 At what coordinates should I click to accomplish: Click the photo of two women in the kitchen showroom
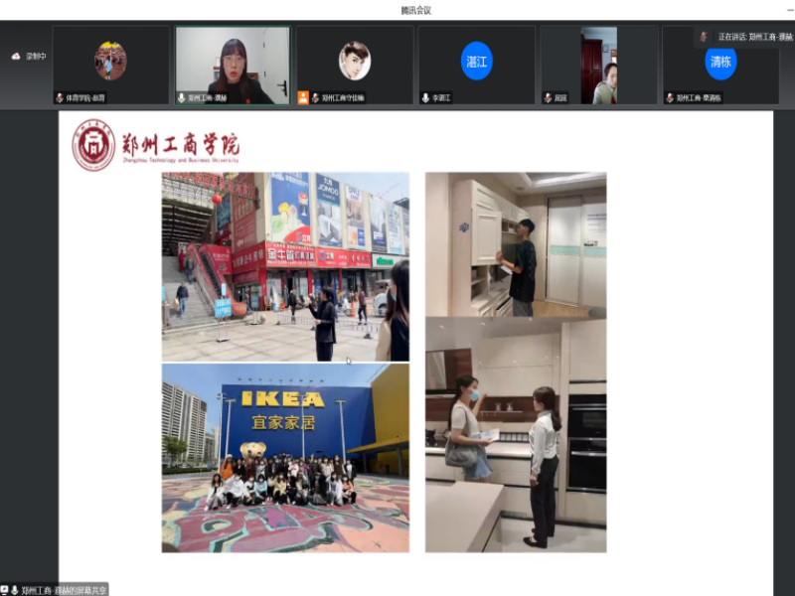tap(516, 435)
